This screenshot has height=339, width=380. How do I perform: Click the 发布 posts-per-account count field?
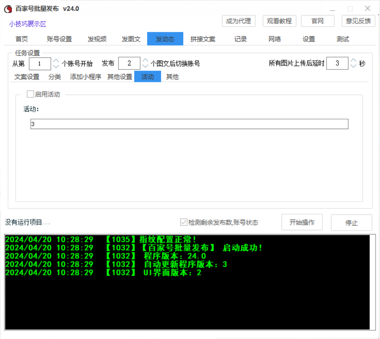(129, 63)
